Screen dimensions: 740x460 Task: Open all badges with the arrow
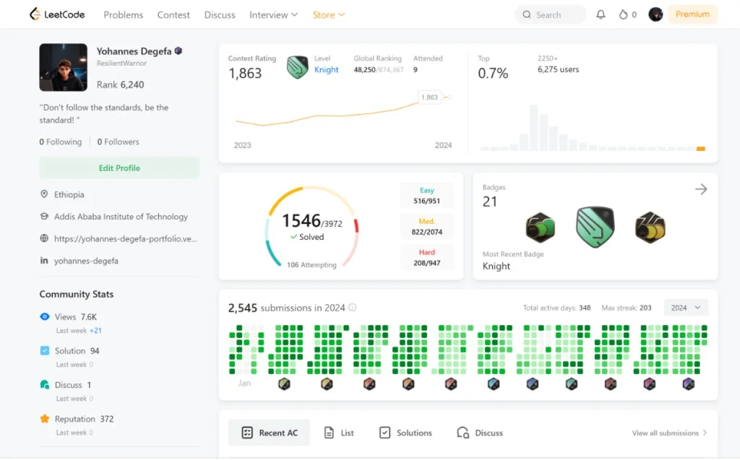tap(701, 189)
